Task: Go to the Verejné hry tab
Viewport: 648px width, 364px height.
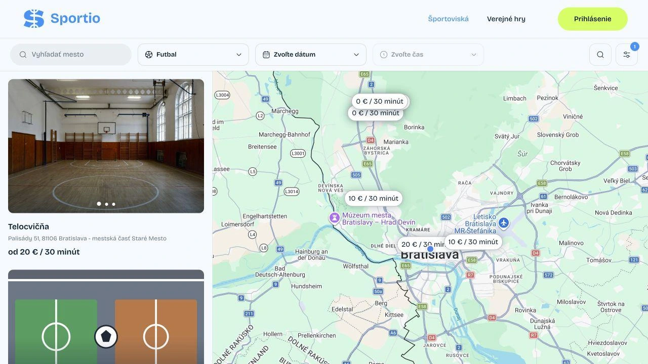Action: point(506,19)
